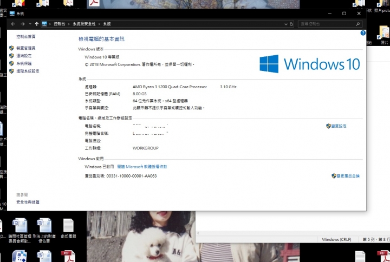
Task: Select the text file icon at bottom-right desktop
Action: click(360, 256)
